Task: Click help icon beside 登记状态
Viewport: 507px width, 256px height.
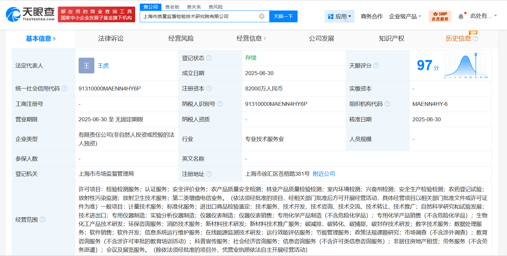Action: coord(209,58)
